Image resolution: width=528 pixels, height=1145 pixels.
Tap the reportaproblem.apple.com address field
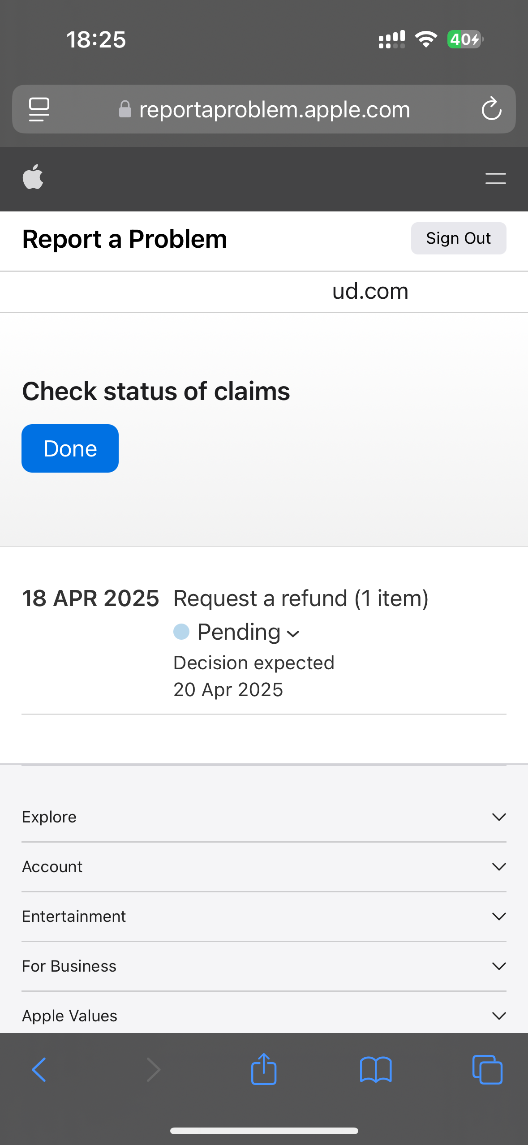click(x=274, y=109)
